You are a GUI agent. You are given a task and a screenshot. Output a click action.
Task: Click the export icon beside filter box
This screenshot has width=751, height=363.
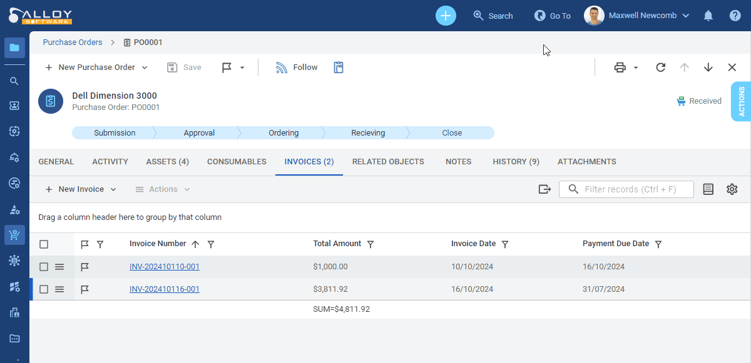[x=544, y=189]
